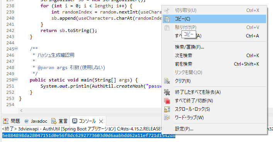Open 検索/置換(F)... dialog
The width and height of the screenshot is (273, 142).
tap(214, 47)
